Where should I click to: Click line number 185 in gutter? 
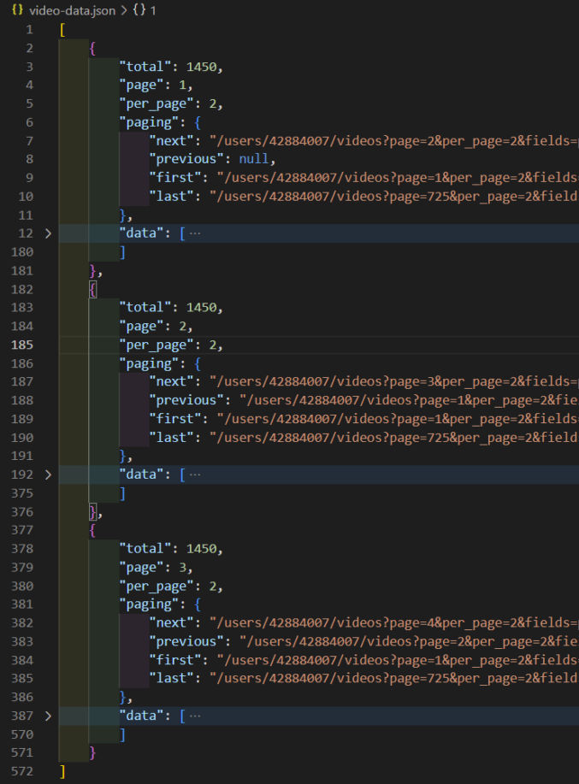(22, 345)
